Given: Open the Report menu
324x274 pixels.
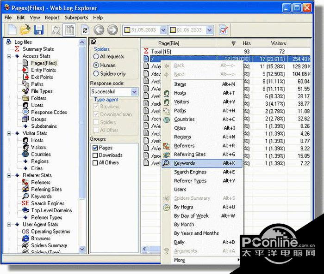Looking at the screenshot, I should pos(52,18).
